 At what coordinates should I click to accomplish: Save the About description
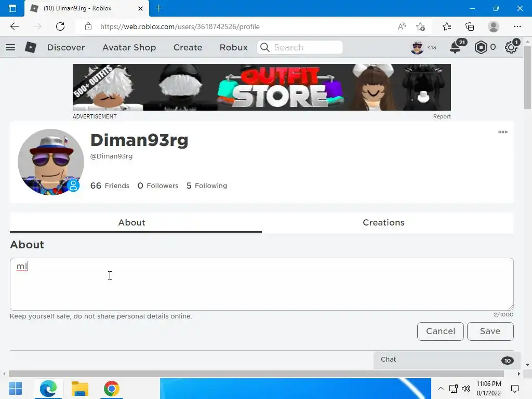490,331
